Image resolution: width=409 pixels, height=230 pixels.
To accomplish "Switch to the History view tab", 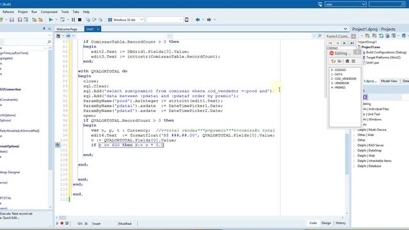I will point(341,223).
